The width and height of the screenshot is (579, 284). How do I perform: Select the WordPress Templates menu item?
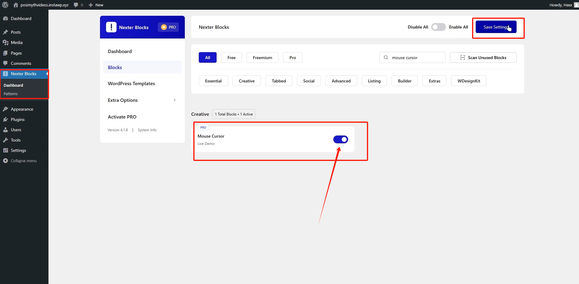coord(131,83)
